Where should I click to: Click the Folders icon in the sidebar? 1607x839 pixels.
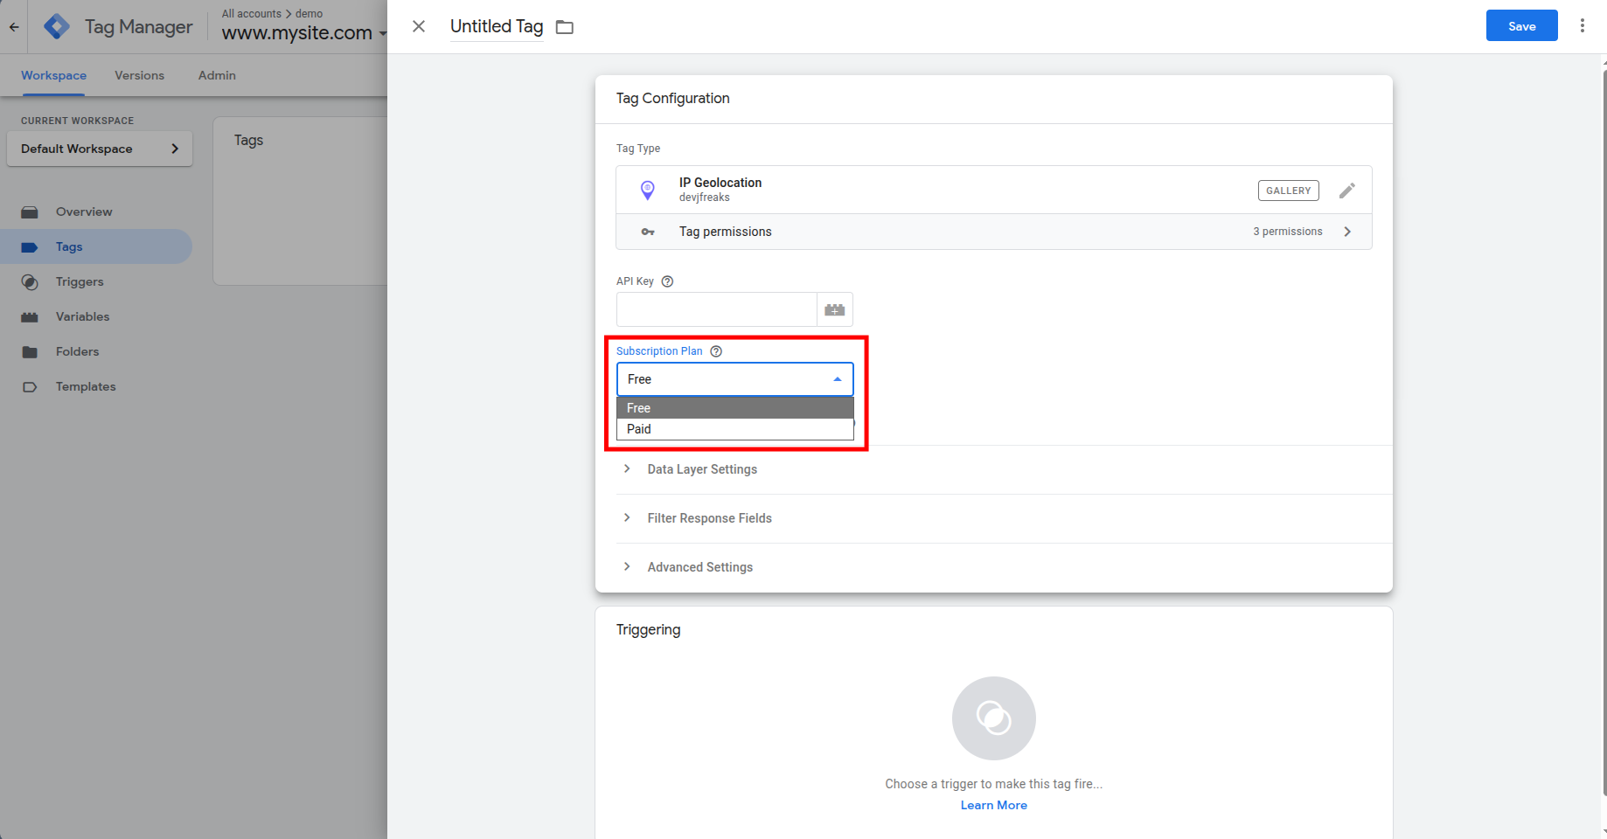coord(30,352)
